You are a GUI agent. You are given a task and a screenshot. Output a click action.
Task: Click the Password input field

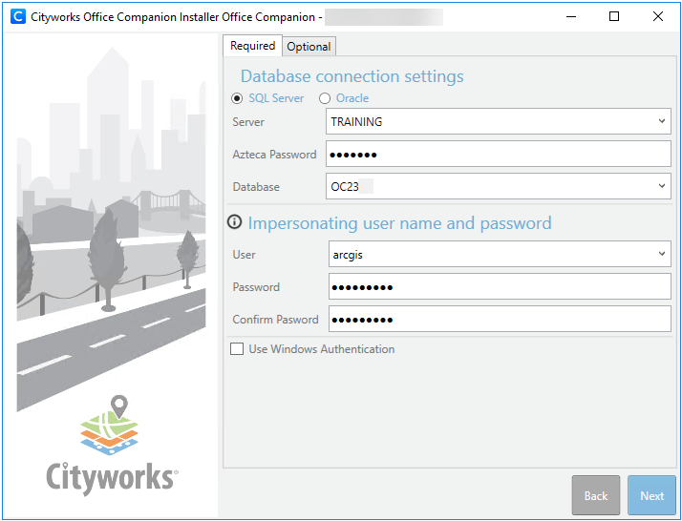click(500, 286)
